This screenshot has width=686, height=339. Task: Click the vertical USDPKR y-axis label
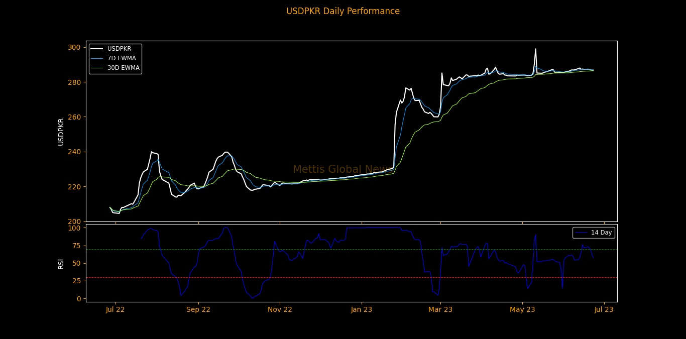61,132
